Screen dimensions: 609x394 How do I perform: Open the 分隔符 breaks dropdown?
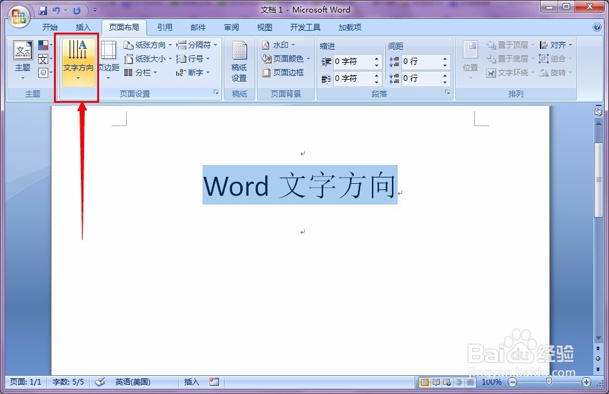tap(196, 45)
